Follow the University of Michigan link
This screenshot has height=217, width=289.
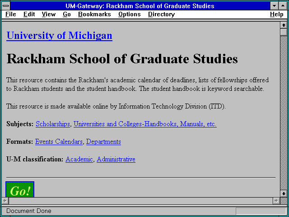tap(59, 35)
